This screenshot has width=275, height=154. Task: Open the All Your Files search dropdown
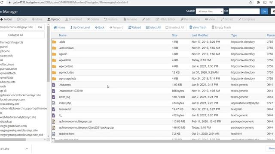(210, 12)
